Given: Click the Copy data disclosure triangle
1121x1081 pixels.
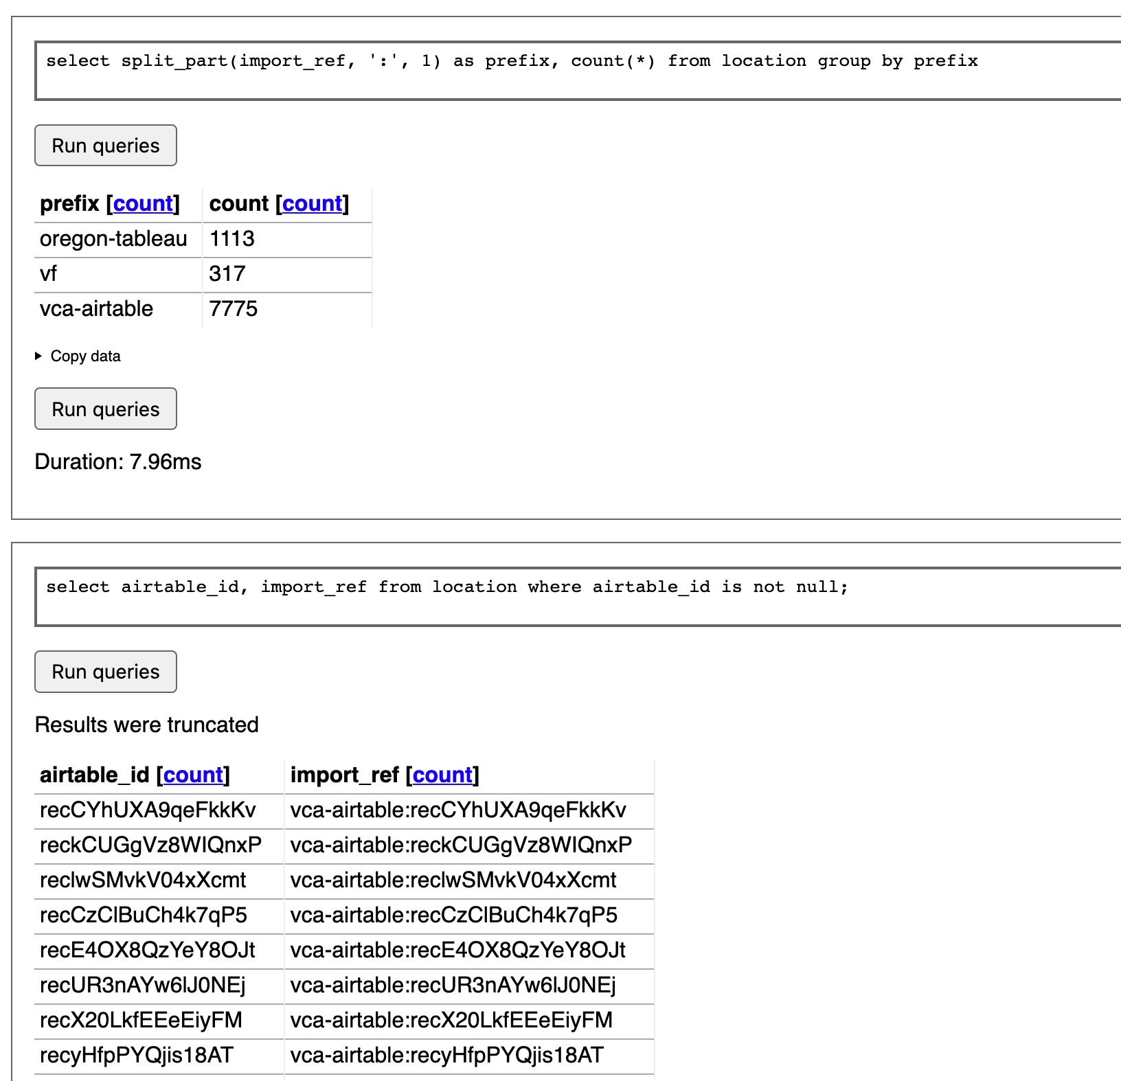Looking at the screenshot, I should tap(39, 356).
